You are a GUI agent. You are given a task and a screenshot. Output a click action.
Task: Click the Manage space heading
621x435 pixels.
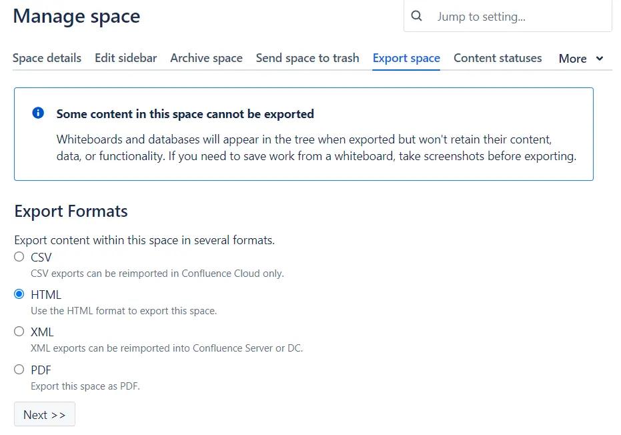point(76,16)
